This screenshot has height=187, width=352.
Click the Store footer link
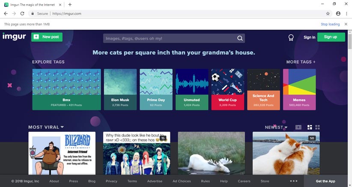pos(265,181)
